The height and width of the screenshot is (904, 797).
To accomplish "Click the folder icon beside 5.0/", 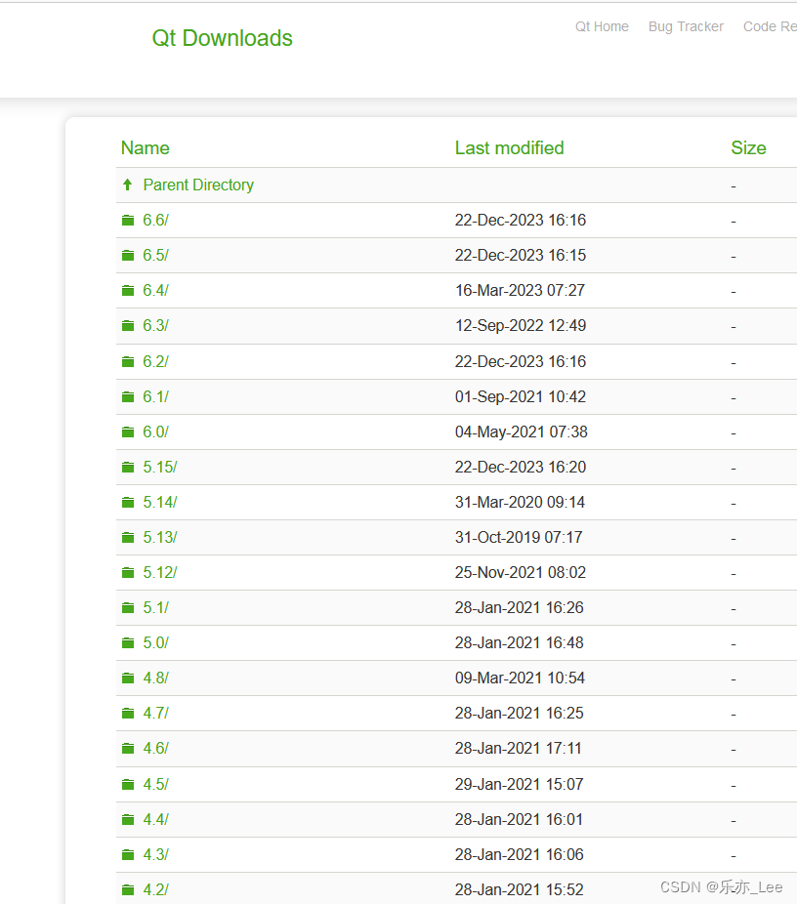I will pyautogui.click(x=128, y=643).
